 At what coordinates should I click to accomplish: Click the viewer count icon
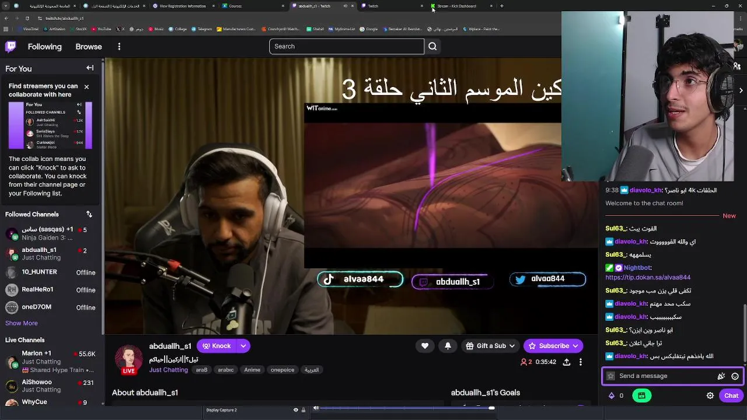pos(524,362)
